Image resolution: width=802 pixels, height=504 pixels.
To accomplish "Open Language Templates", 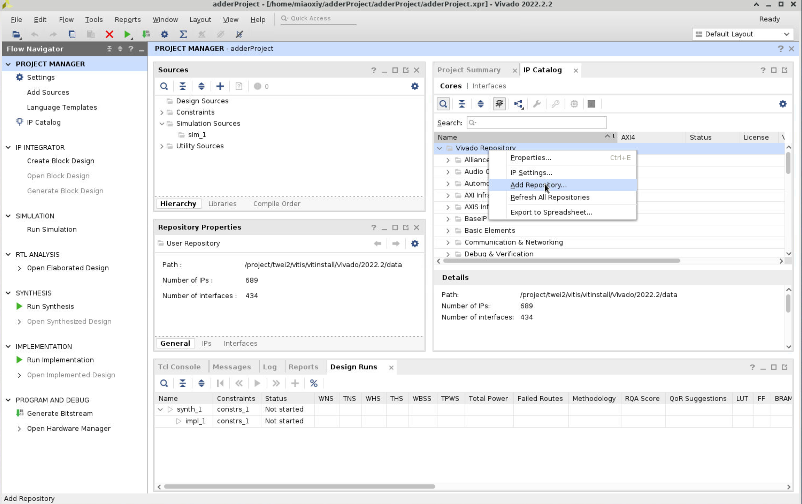I will point(62,107).
